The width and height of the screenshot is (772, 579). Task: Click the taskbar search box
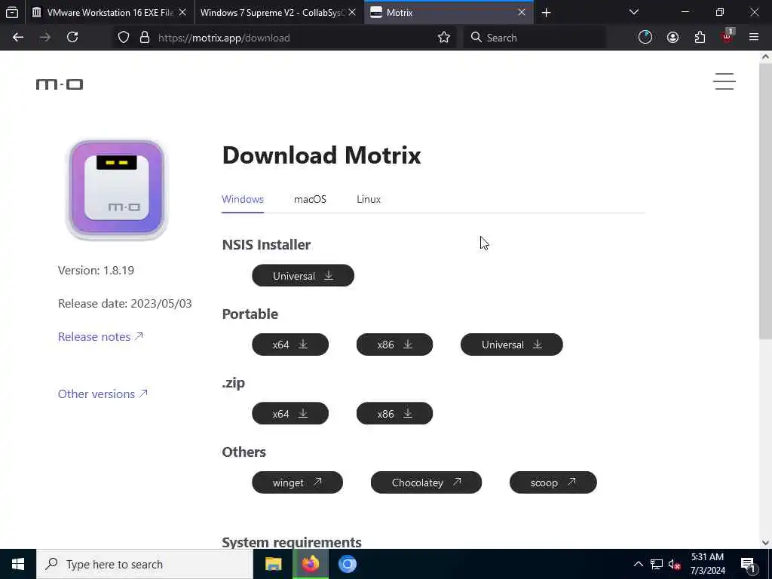145,564
